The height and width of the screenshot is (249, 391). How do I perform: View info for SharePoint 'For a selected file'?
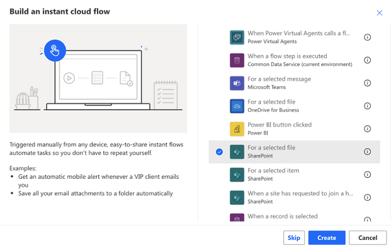(x=368, y=152)
